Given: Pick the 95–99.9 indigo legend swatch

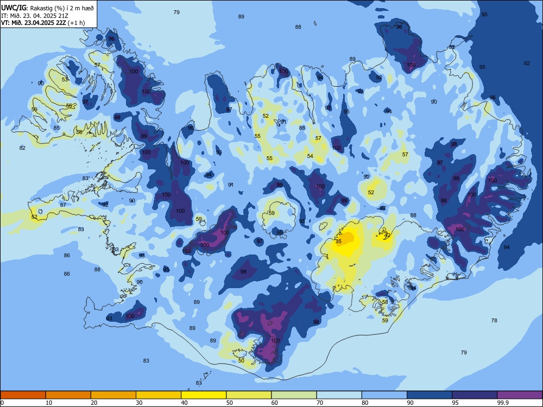Looking at the screenshot, I should [475, 395].
